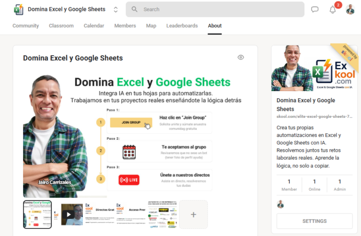Open the SETTINGS button
The height and width of the screenshot is (236, 361).
pyautogui.click(x=314, y=221)
